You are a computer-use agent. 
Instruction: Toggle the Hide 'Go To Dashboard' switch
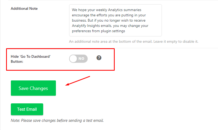(x=78, y=59)
